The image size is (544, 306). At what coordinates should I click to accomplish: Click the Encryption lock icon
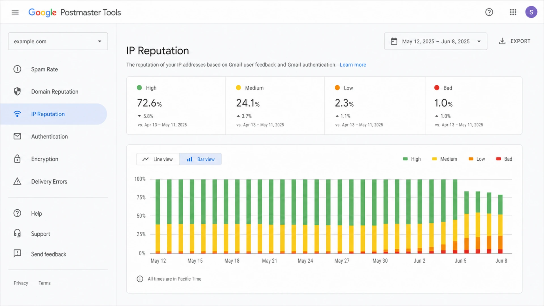click(17, 159)
